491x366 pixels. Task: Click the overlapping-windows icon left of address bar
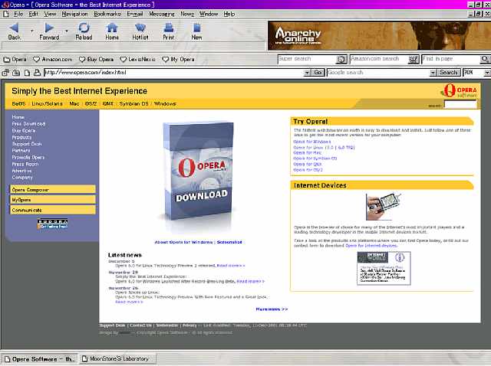(5, 73)
